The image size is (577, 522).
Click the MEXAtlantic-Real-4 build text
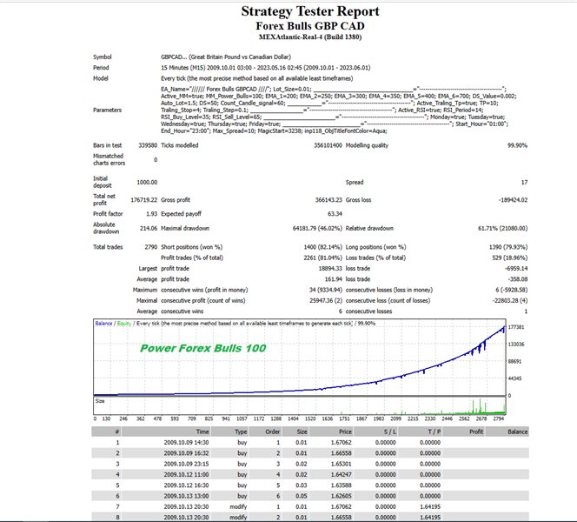click(x=310, y=38)
